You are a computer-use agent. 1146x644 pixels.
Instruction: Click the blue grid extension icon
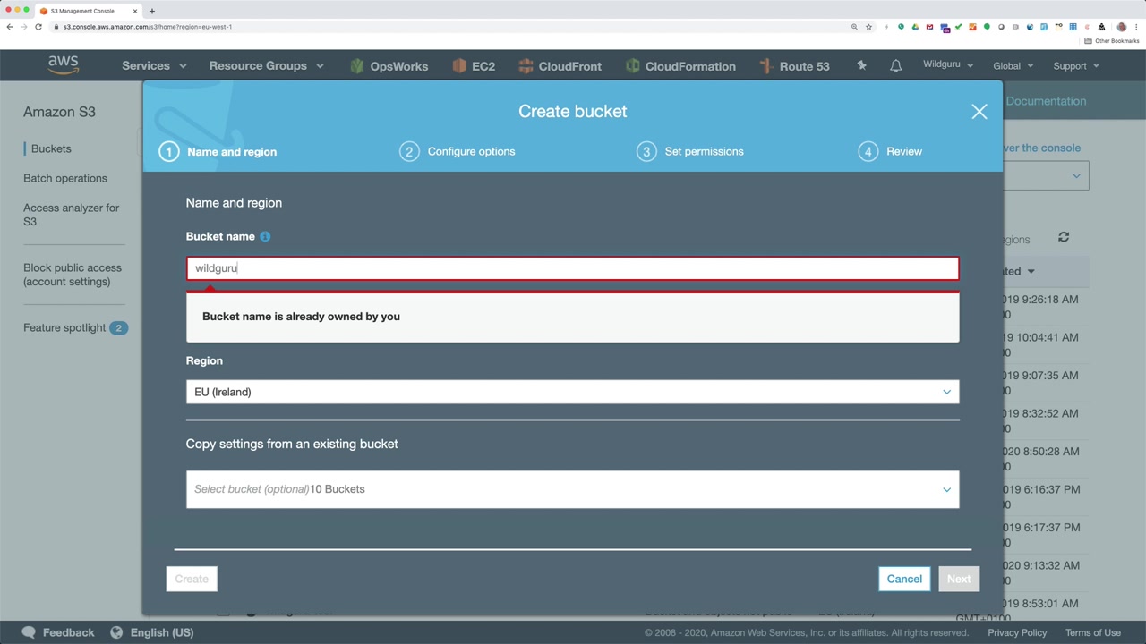pyautogui.click(x=1073, y=27)
